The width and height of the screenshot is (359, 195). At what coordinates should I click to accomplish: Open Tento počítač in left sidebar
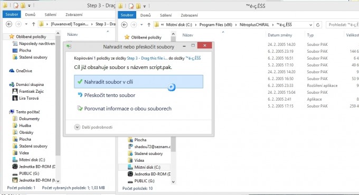tap(27, 112)
